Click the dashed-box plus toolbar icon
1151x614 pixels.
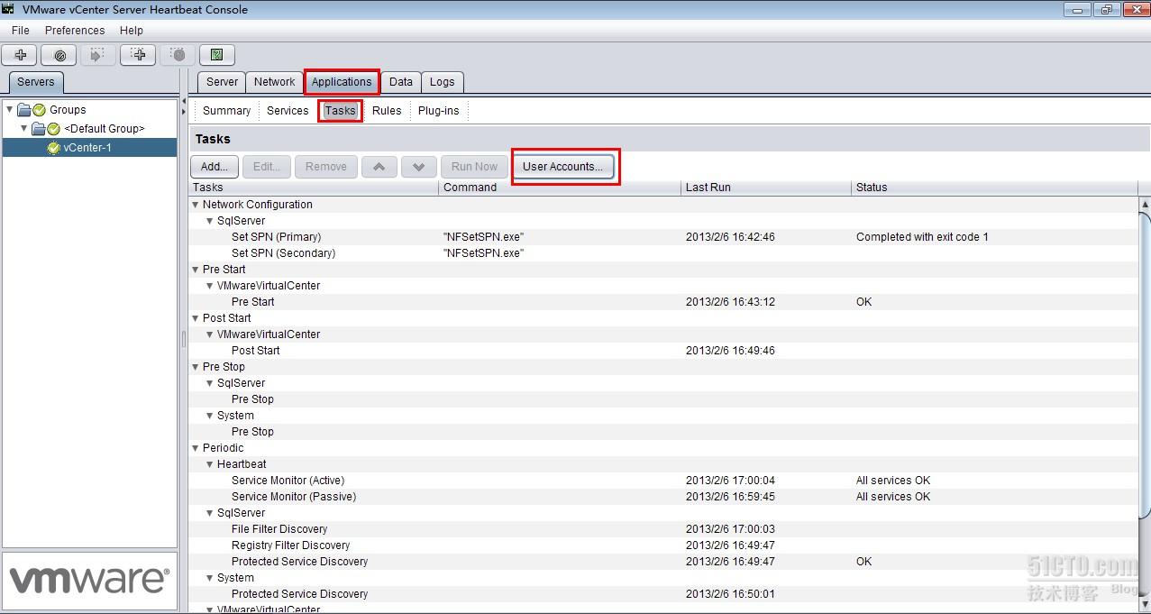click(x=139, y=55)
